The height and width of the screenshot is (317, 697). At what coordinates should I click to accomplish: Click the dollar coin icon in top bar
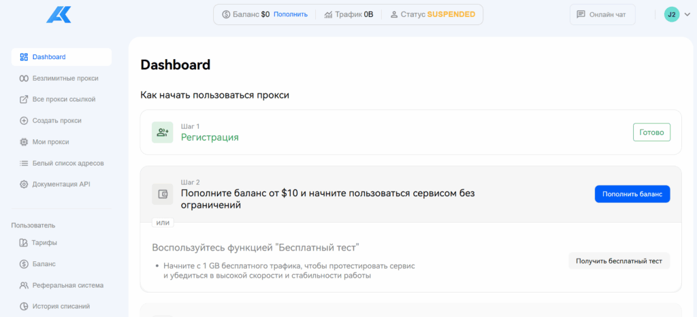226,14
